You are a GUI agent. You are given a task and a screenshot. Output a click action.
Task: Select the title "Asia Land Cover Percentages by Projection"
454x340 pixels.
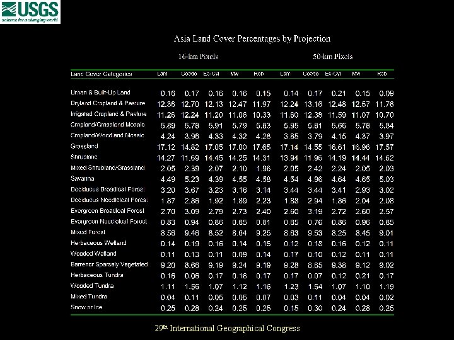(x=252, y=39)
